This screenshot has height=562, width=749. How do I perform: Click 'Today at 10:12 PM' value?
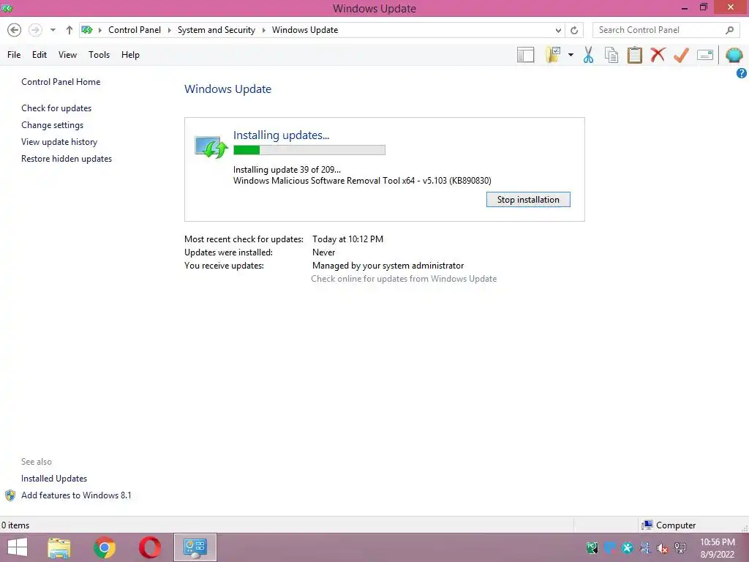pyautogui.click(x=347, y=239)
